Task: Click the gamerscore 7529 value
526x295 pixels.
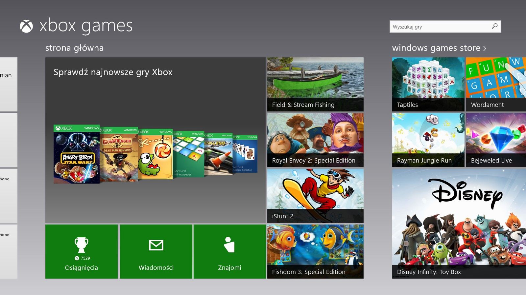Action: pyautogui.click(x=85, y=258)
